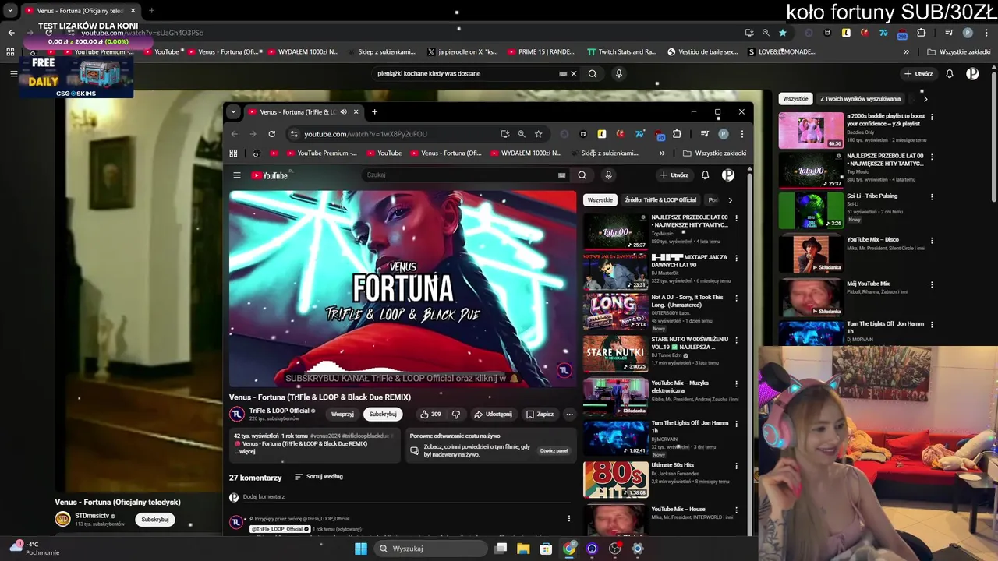Screen dimensions: 998x561
Task: Open account avatar menu in front window
Action: tap(727, 175)
